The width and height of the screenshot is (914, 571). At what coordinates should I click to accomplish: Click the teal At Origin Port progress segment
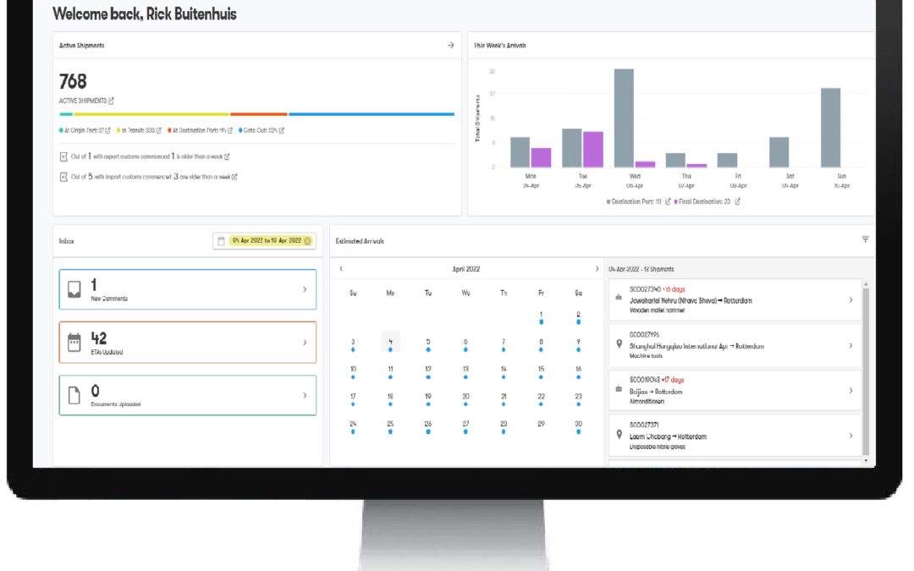[x=66, y=114]
